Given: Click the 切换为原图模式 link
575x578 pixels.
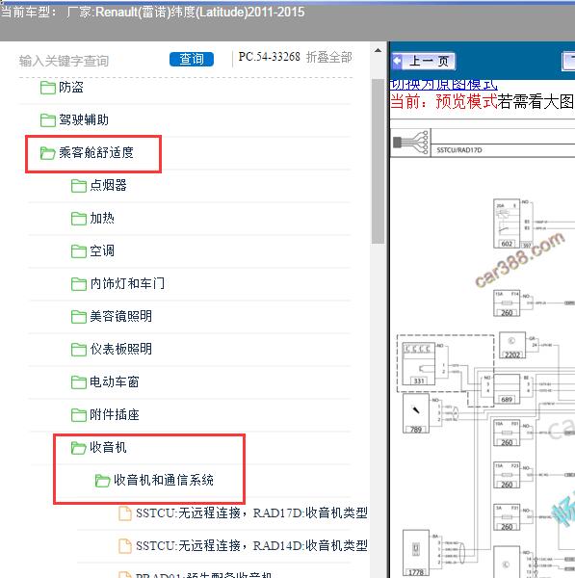Looking at the screenshot, I should point(443,85).
